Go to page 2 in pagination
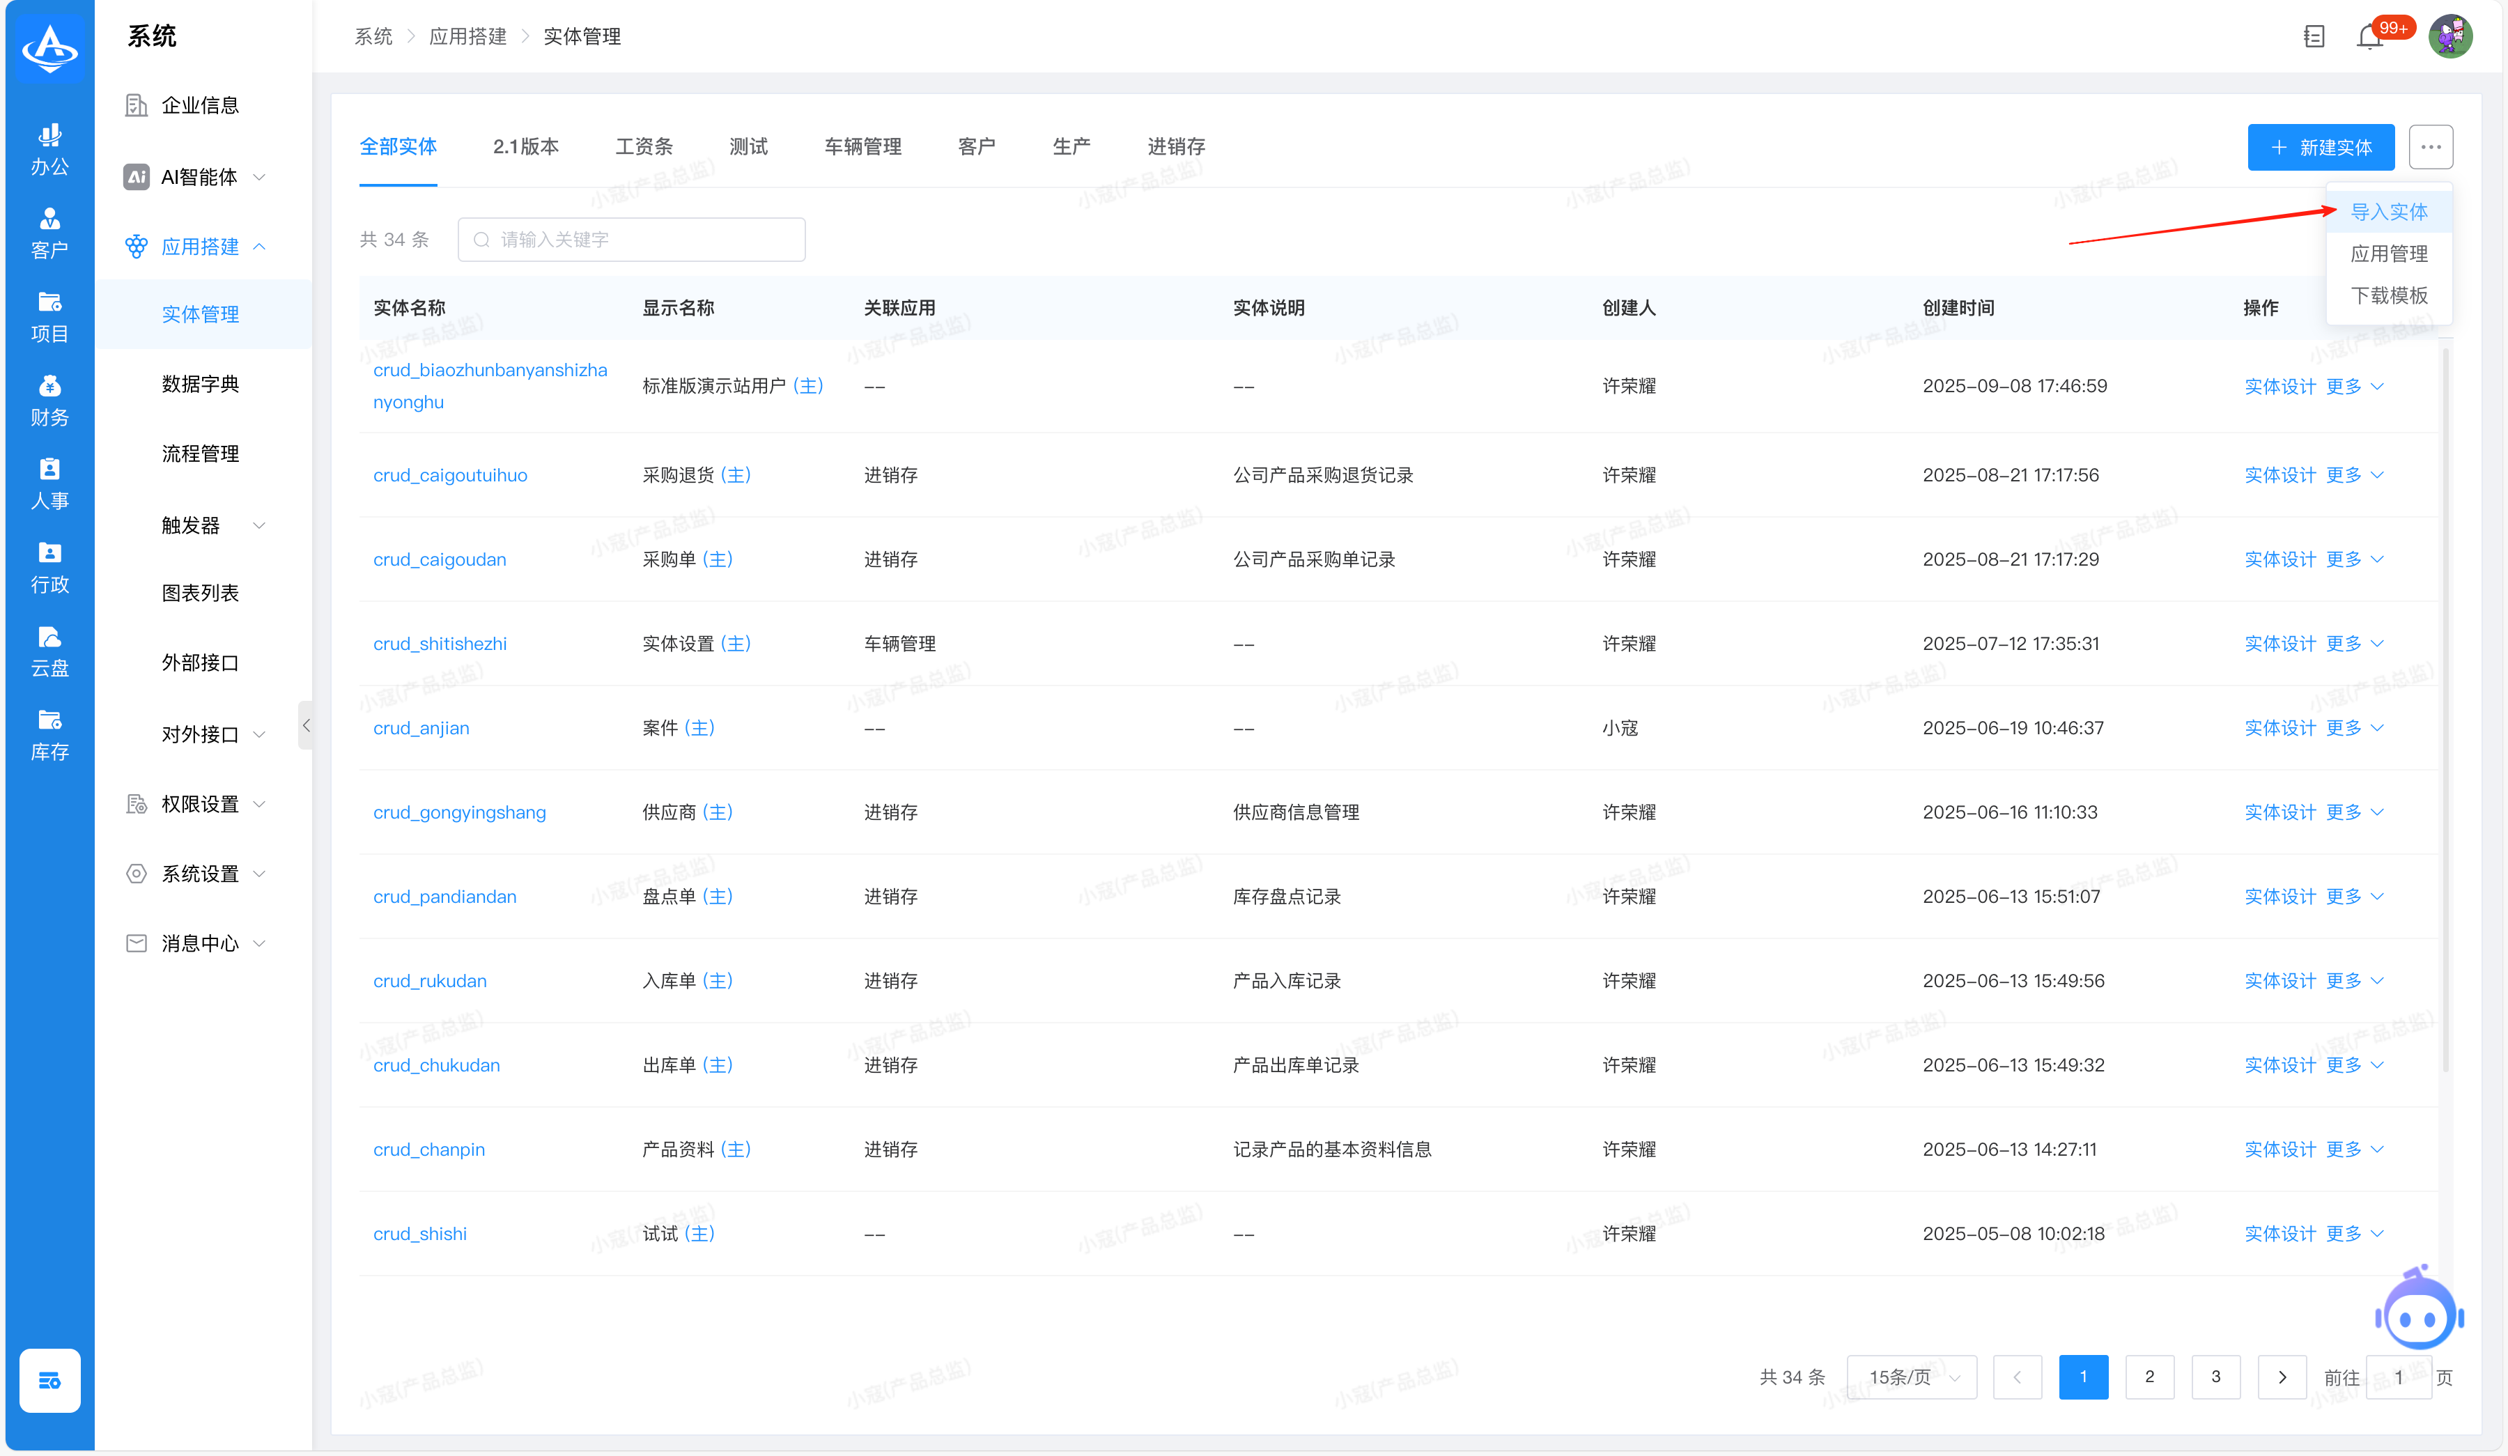This screenshot has height=1456, width=2508. (2150, 1377)
